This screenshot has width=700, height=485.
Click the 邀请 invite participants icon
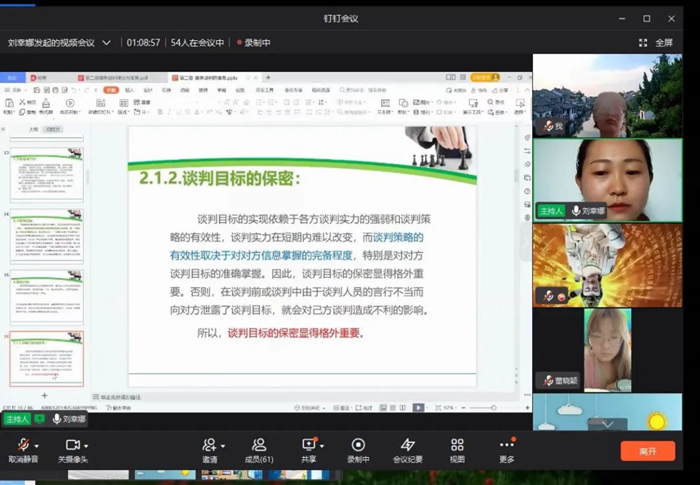click(209, 446)
